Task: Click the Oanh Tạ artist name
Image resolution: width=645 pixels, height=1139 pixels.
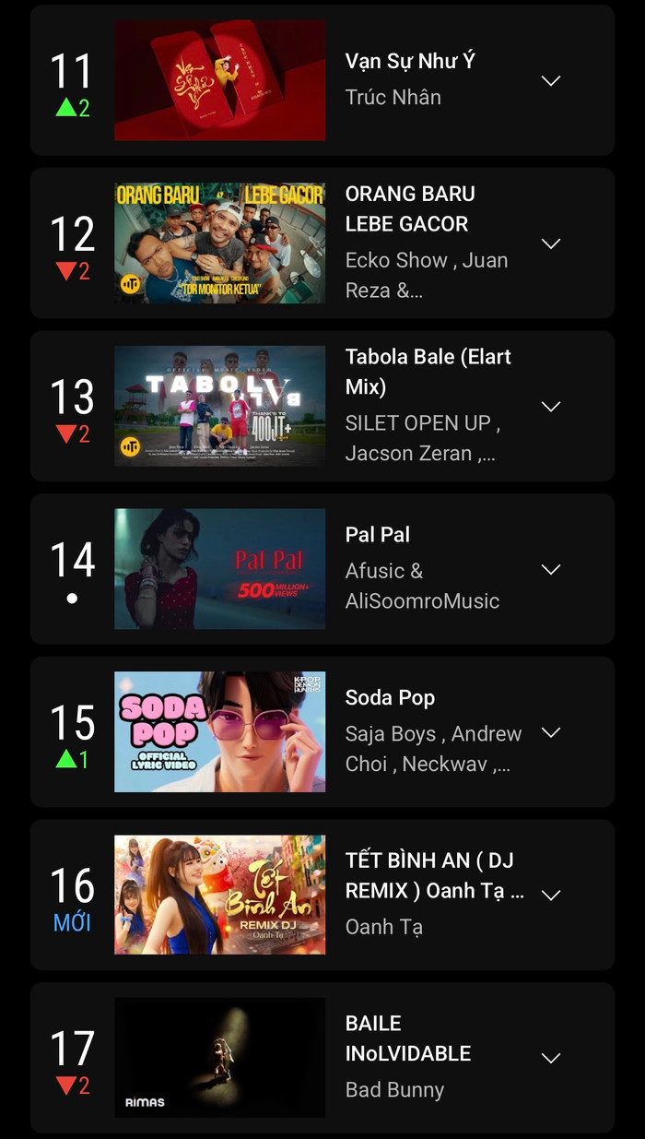Action: click(x=383, y=927)
